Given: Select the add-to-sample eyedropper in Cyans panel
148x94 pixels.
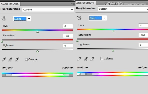Looking at the screenshot, I should pyautogui.click(x=10, y=59).
